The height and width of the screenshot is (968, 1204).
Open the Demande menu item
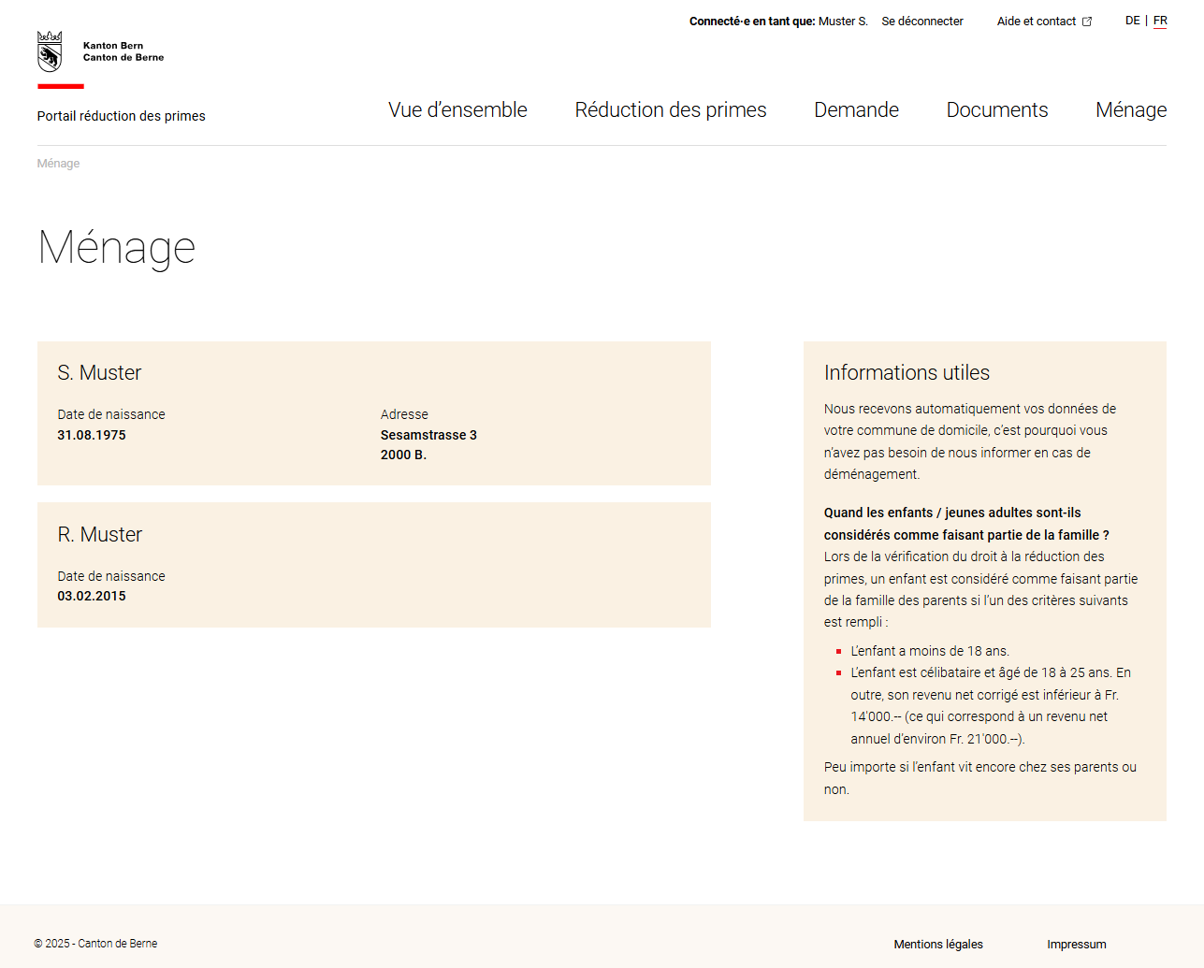tap(856, 110)
